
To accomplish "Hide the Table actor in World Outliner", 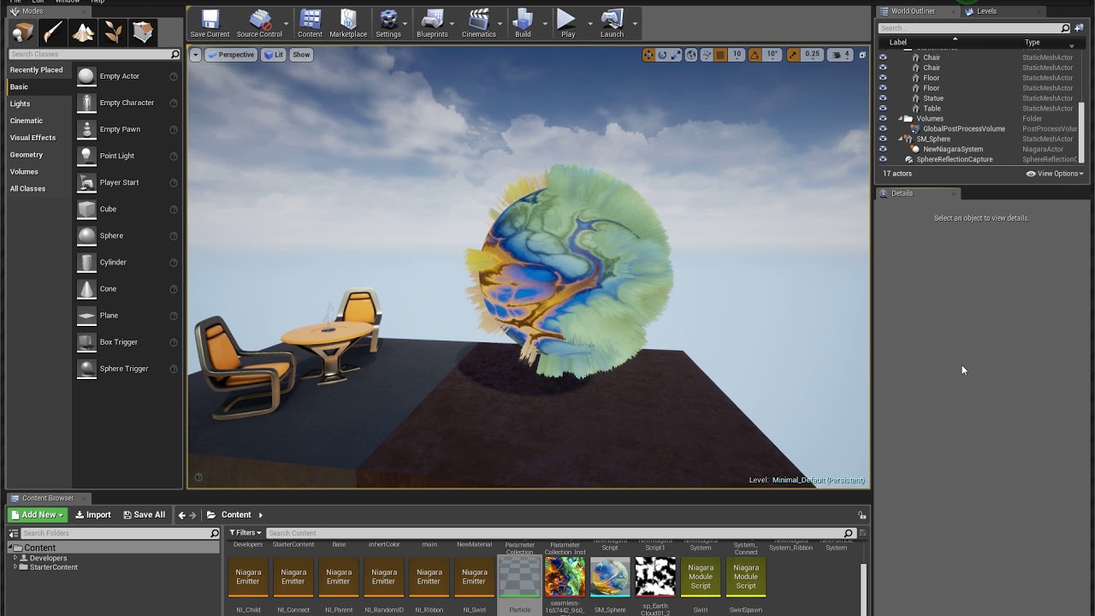I will click(x=883, y=109).
